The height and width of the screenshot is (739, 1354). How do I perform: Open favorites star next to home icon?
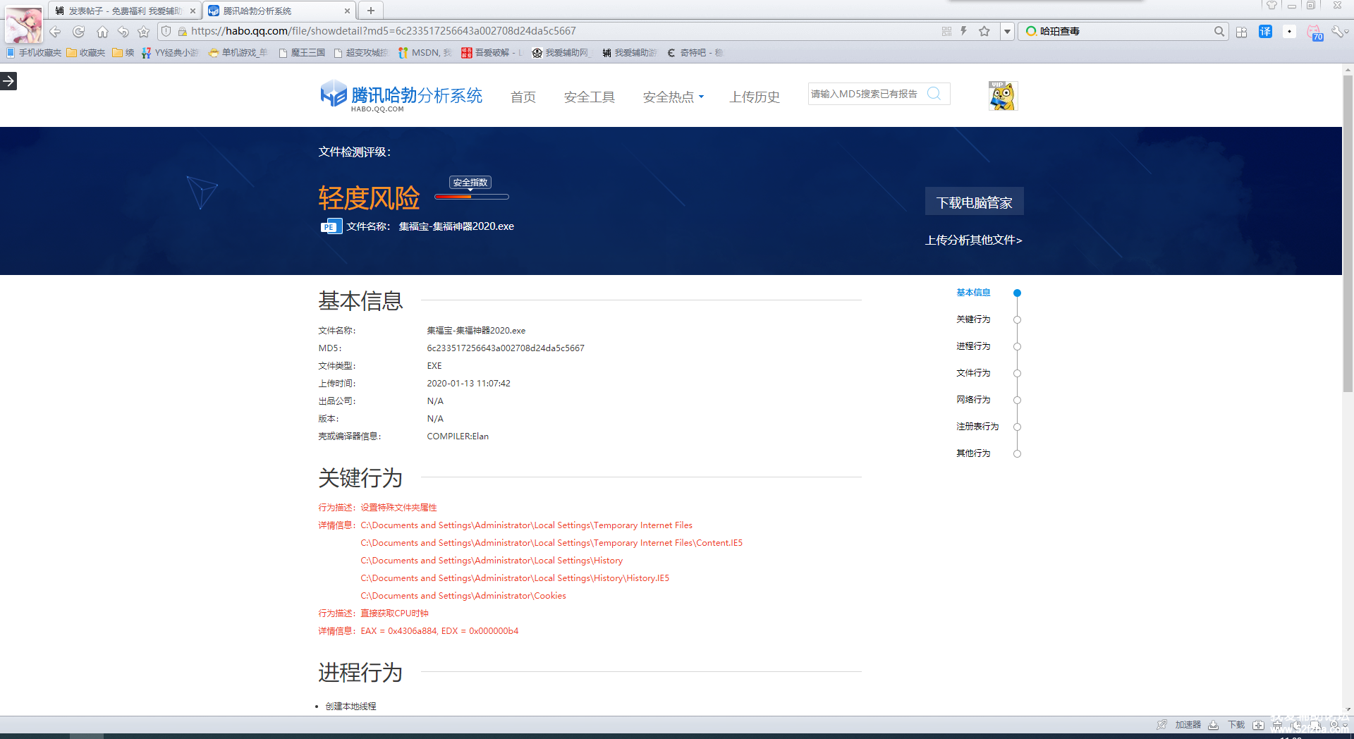click(144, 32)
